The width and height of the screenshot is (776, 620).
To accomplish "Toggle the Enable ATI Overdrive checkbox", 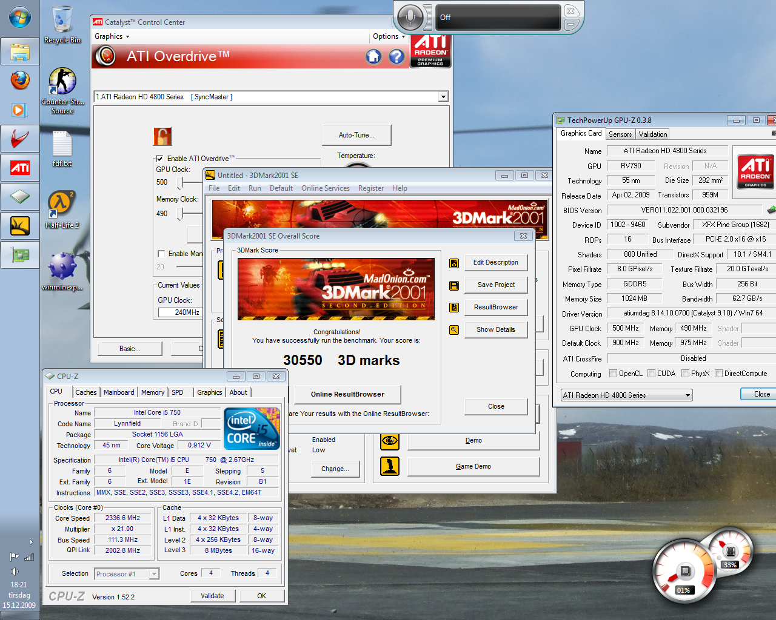I will 160,159.
